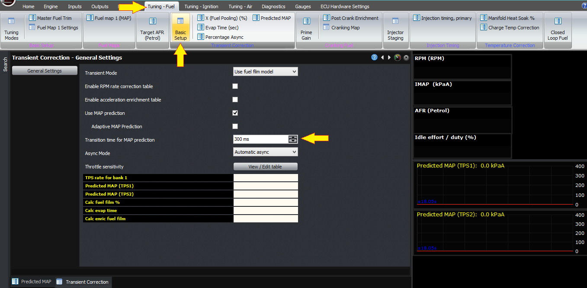Switch to the Tuning - Air tab

pos(241,6)
